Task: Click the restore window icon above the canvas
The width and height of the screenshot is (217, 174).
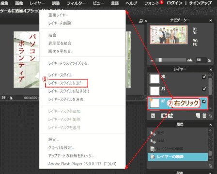Action: point(141,21)
